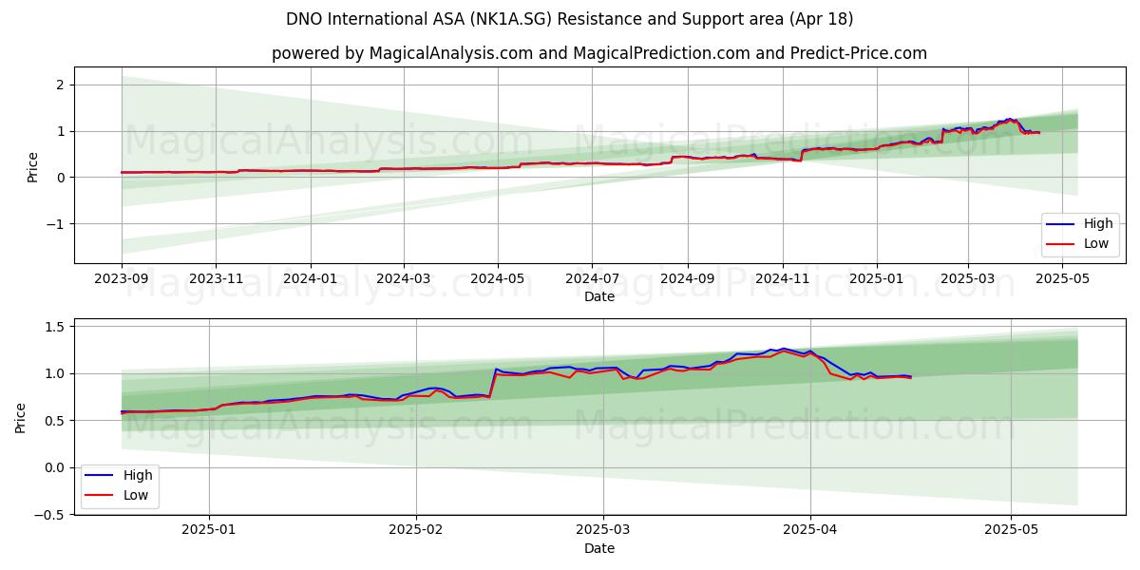Click the '−0.5' price tick on bottom chart
Viewport: 1140px width, 570px height.
49,514
